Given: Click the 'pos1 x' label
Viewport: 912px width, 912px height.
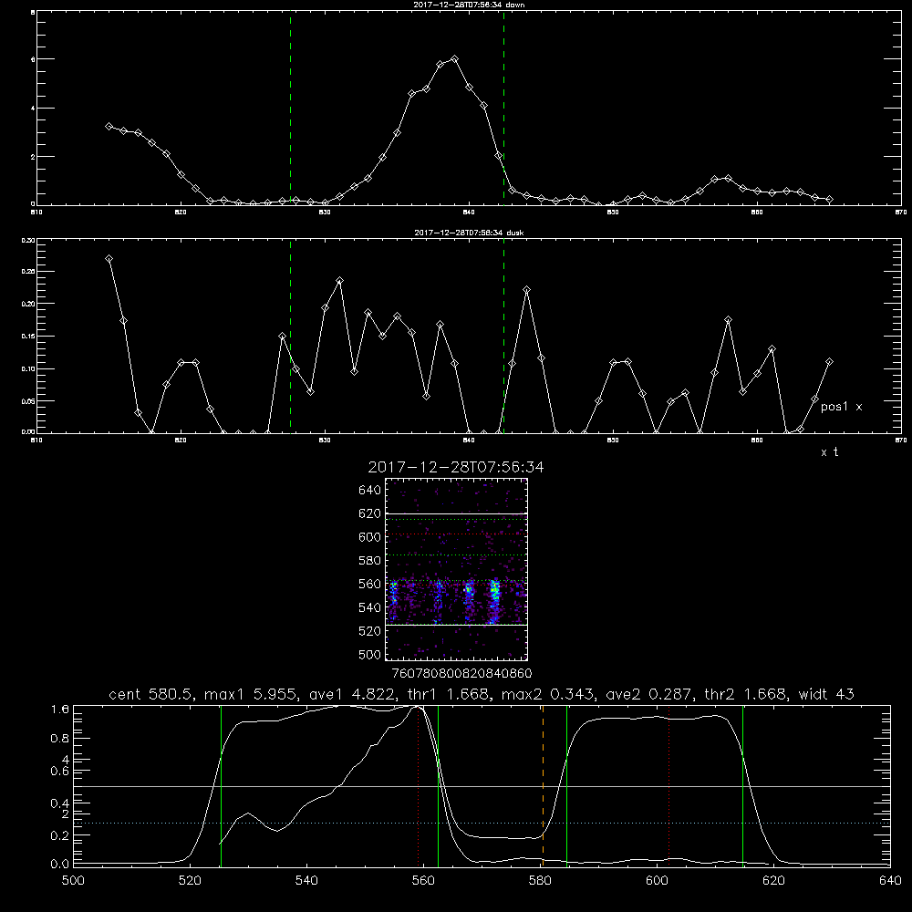Looking at the screenshot, I should coord(841,407).
